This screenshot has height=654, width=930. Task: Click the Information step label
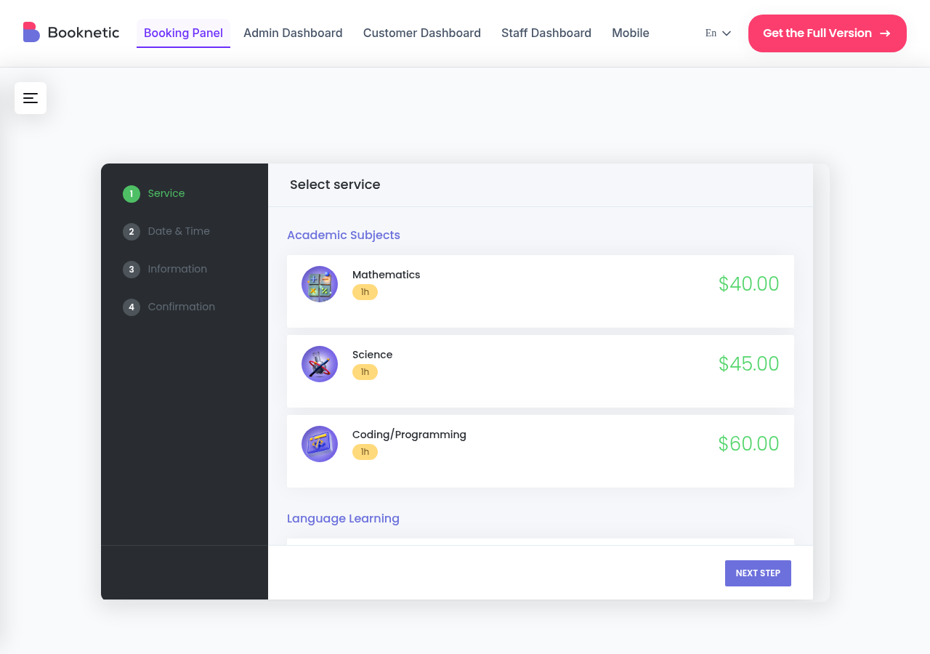click(x=177, y=270)
